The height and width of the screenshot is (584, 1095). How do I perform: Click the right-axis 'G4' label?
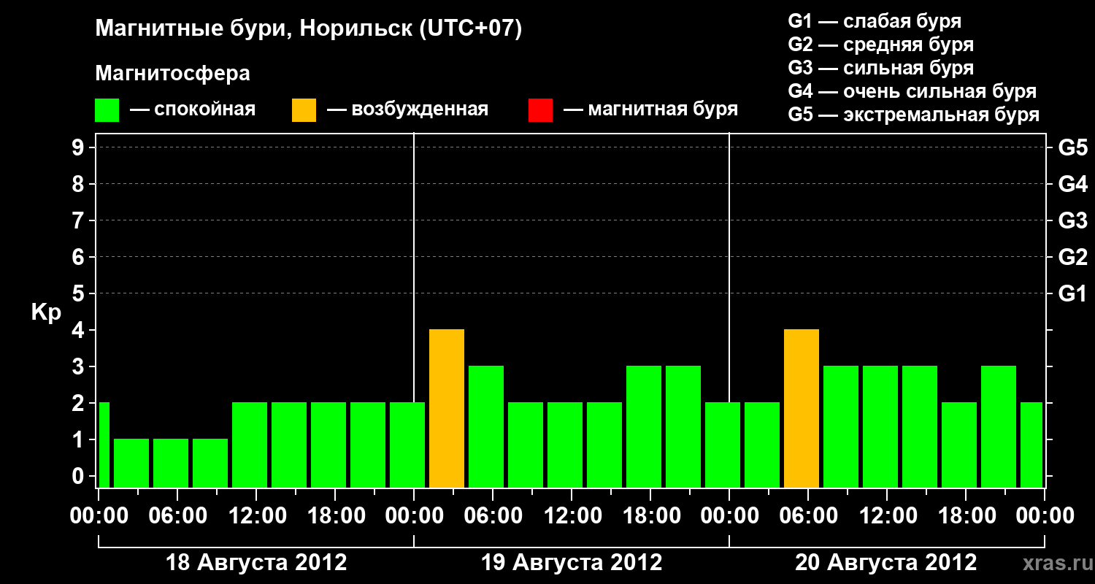tap(1073, 184)
